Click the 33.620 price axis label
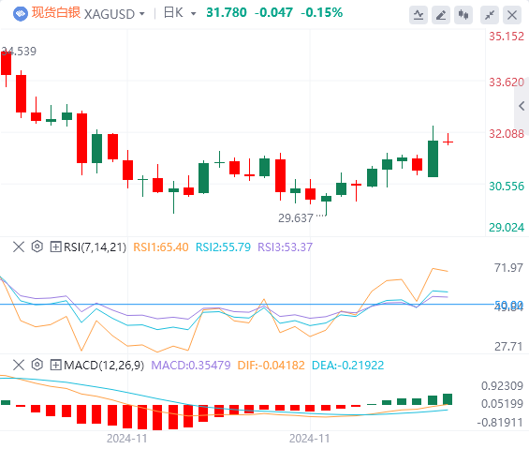The width and height of the screenshot is (529, 449). (x=507, y=82)
